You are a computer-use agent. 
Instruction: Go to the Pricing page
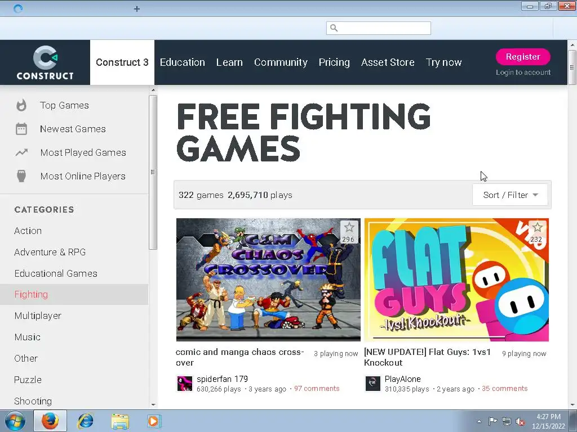(x=334, y=62)
